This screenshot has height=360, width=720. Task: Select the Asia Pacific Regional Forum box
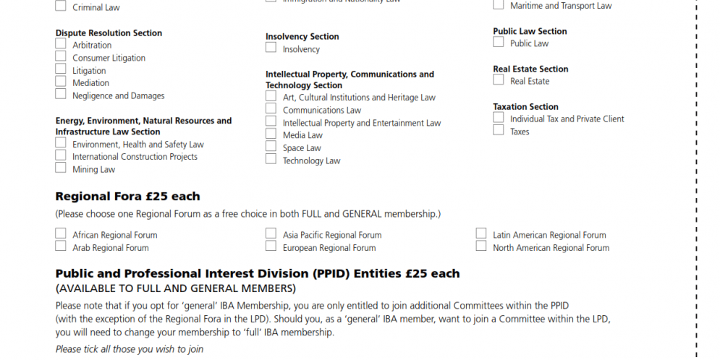coord(271,233)
